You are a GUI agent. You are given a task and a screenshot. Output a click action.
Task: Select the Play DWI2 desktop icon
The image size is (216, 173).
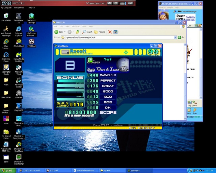click(x=19, y=107)
